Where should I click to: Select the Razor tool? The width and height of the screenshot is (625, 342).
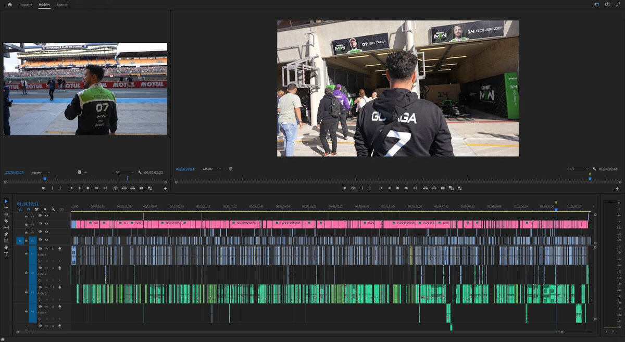tap(6, 221)
